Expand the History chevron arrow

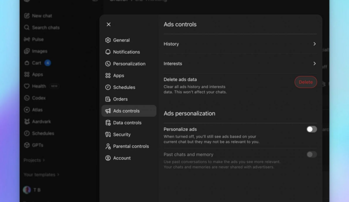(314, 44)
